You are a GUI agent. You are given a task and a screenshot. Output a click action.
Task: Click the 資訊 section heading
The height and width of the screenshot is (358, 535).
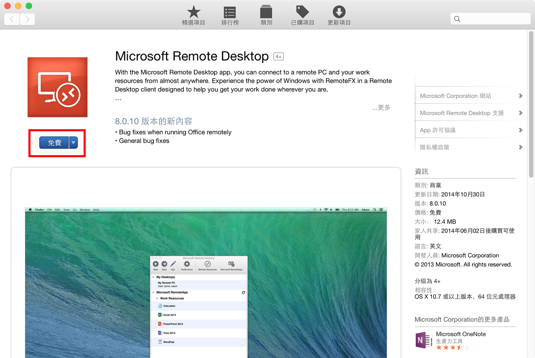421,171
